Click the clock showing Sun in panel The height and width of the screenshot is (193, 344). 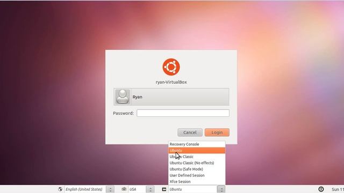click(338, 189)
